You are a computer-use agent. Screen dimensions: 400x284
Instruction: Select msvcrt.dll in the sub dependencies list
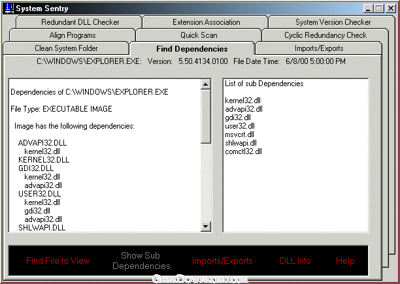(239, 134)
